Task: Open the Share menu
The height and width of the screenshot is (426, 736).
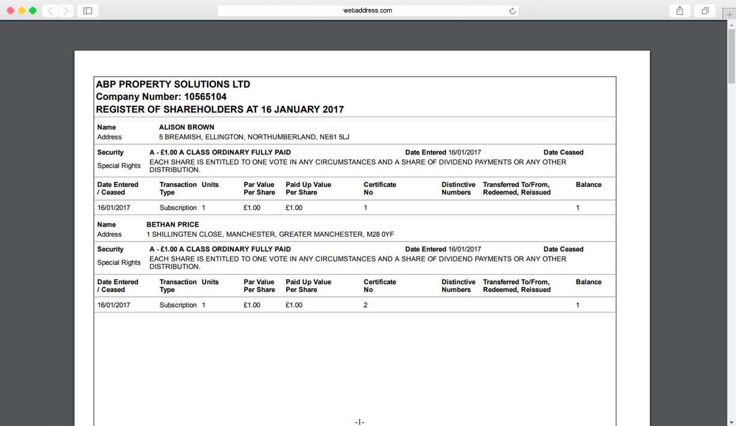Action: click(679, 11)
